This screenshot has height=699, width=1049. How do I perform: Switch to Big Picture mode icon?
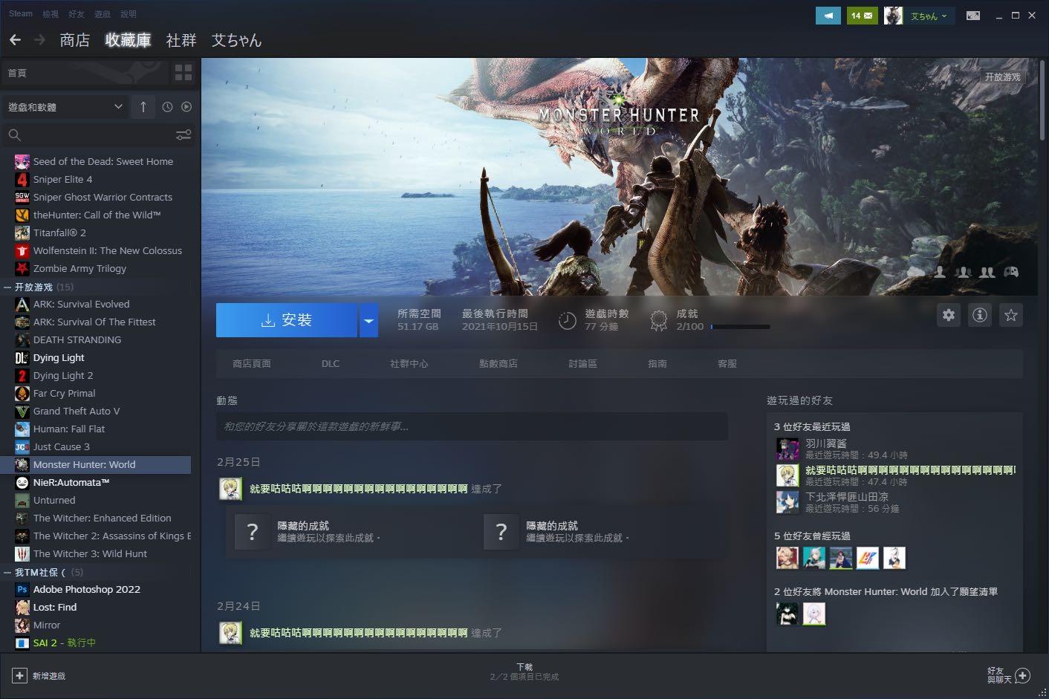[972, 16]
